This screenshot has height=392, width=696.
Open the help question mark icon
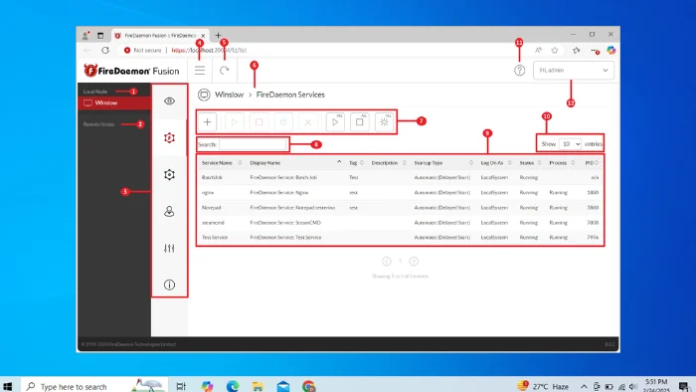click(519, 71)
